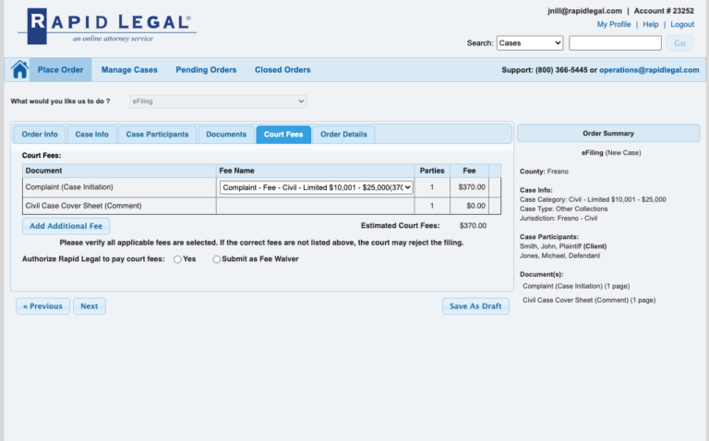Click the Next button

(89, 306)
